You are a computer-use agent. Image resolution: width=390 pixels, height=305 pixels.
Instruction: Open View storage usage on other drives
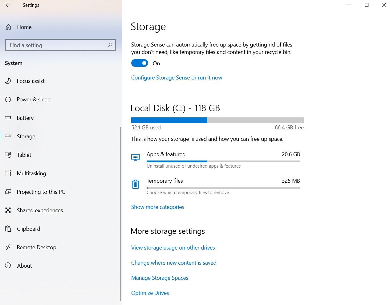(173, 248)
